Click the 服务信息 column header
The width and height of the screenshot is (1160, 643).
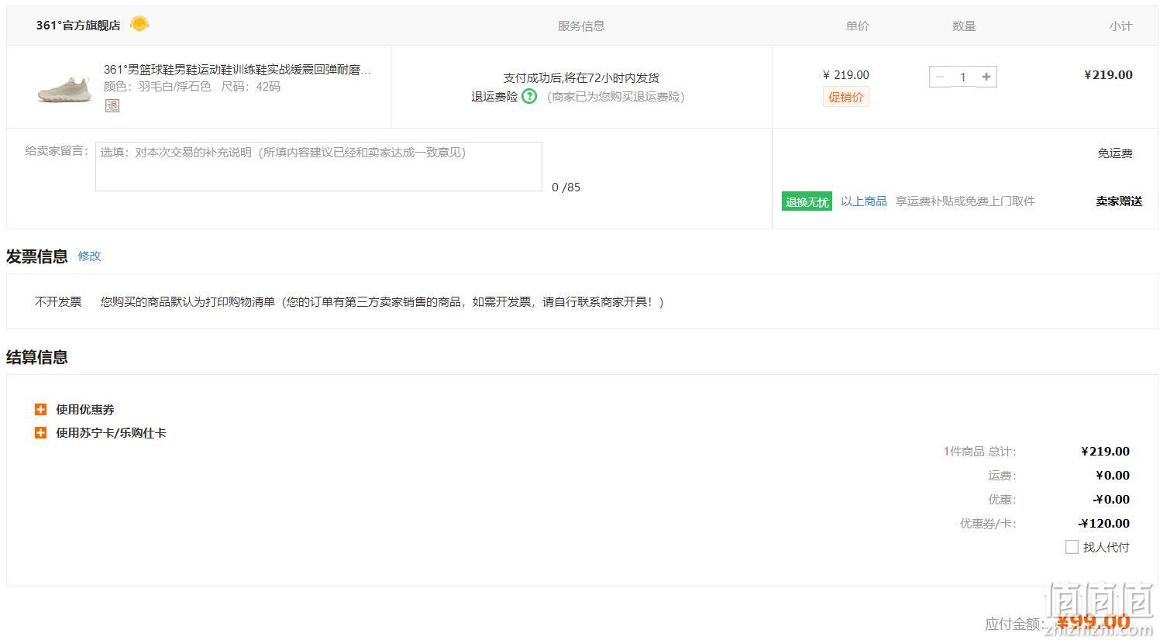[581, 26]
